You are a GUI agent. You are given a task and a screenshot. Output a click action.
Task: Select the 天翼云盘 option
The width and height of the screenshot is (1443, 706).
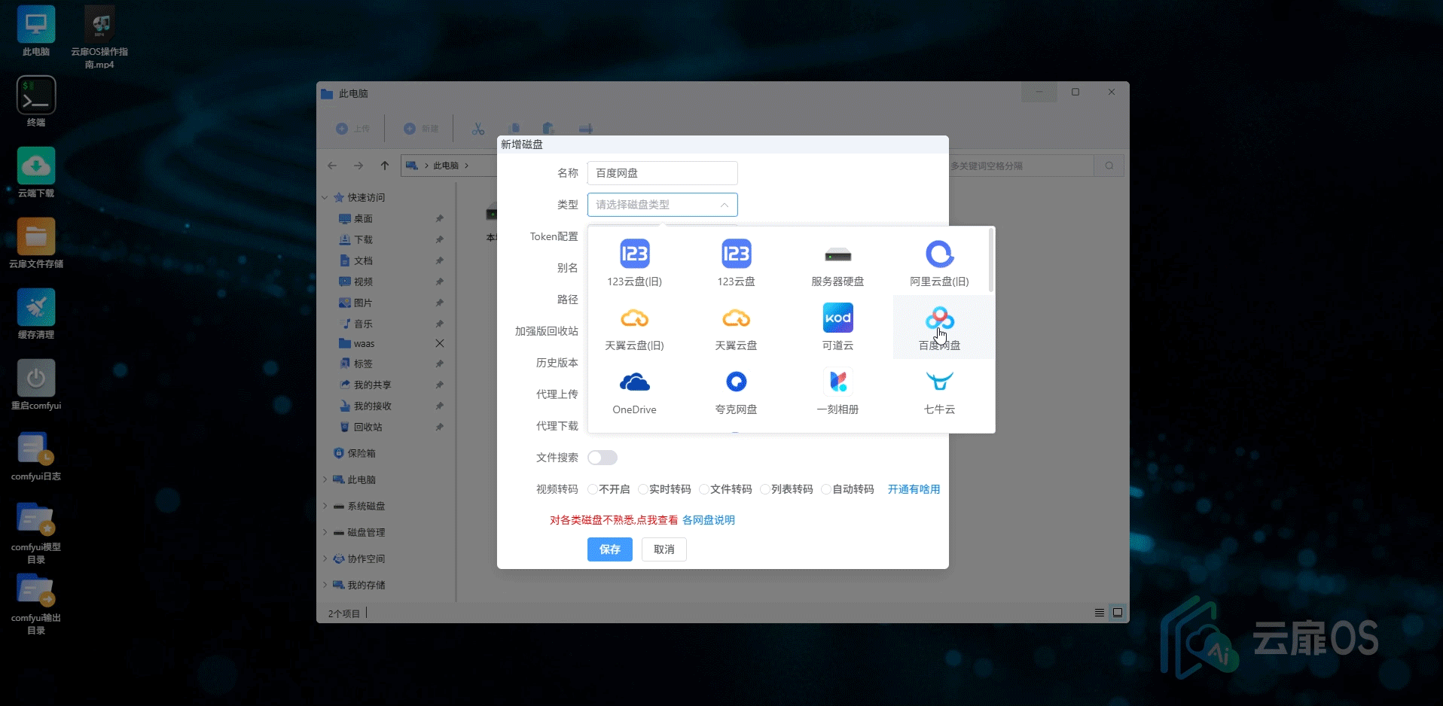(x=736, y=327)
